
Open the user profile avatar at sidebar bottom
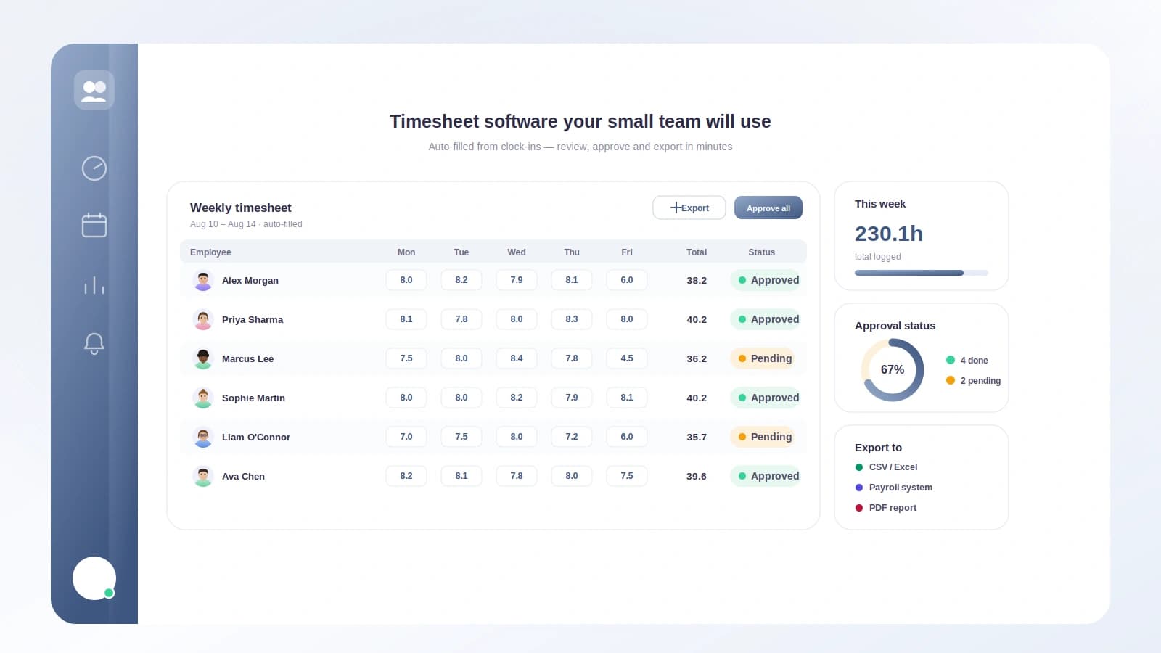tap(94, 578)
